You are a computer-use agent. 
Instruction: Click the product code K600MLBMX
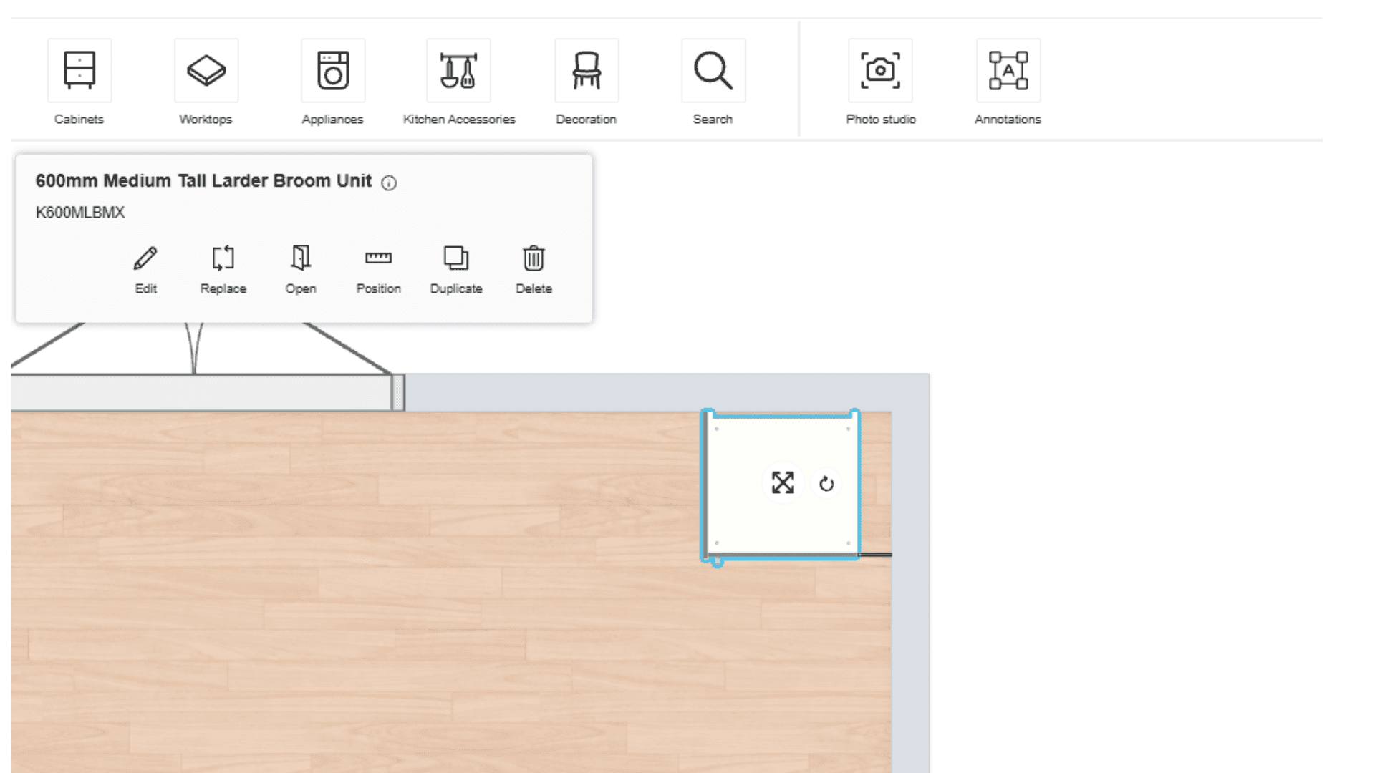[80, 213]
